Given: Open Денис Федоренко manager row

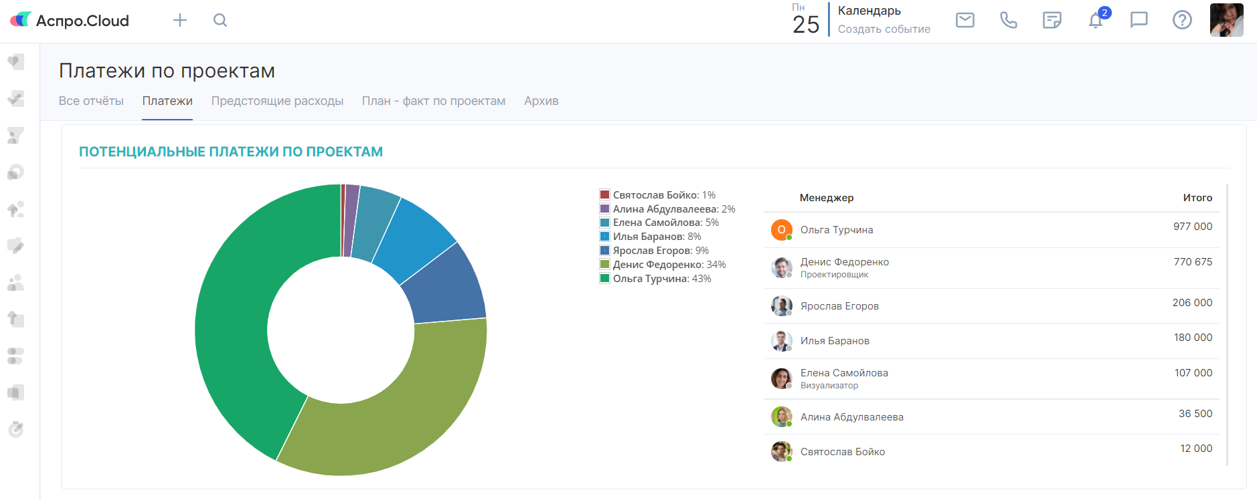Looking at the screenshot, I should click(844, 262).
